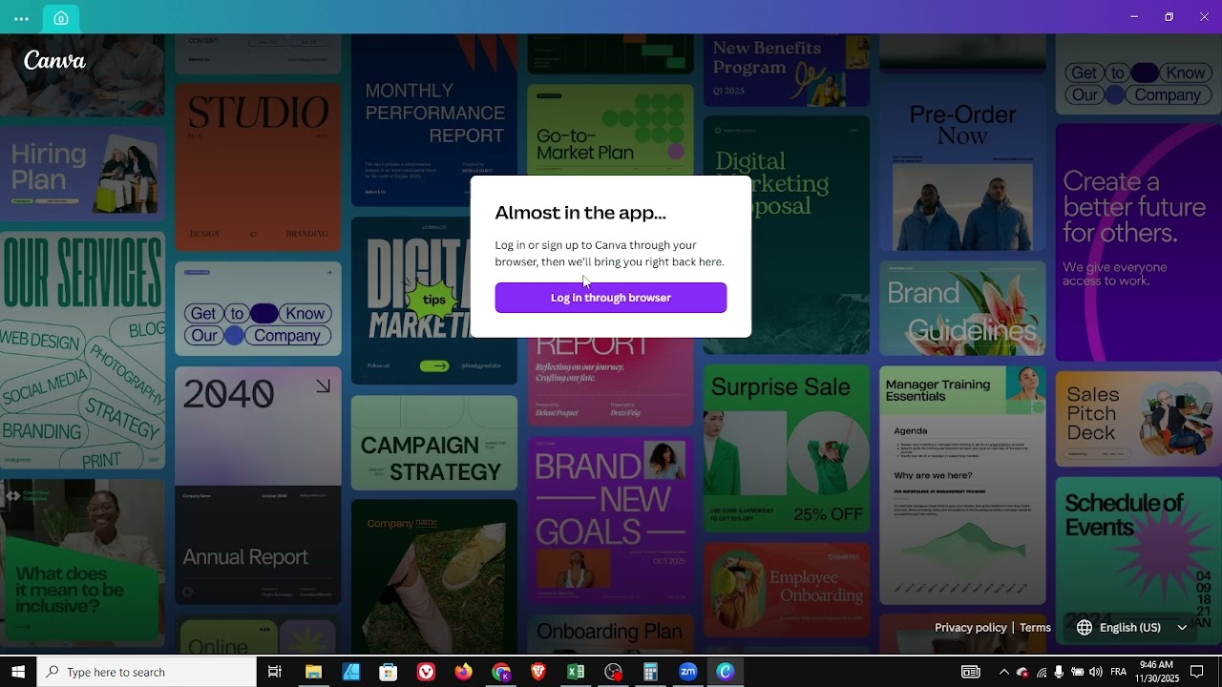Open the Terms link
This screenshot has height=687, width=1222.
pyautogui.click(x=1035, y=627)
